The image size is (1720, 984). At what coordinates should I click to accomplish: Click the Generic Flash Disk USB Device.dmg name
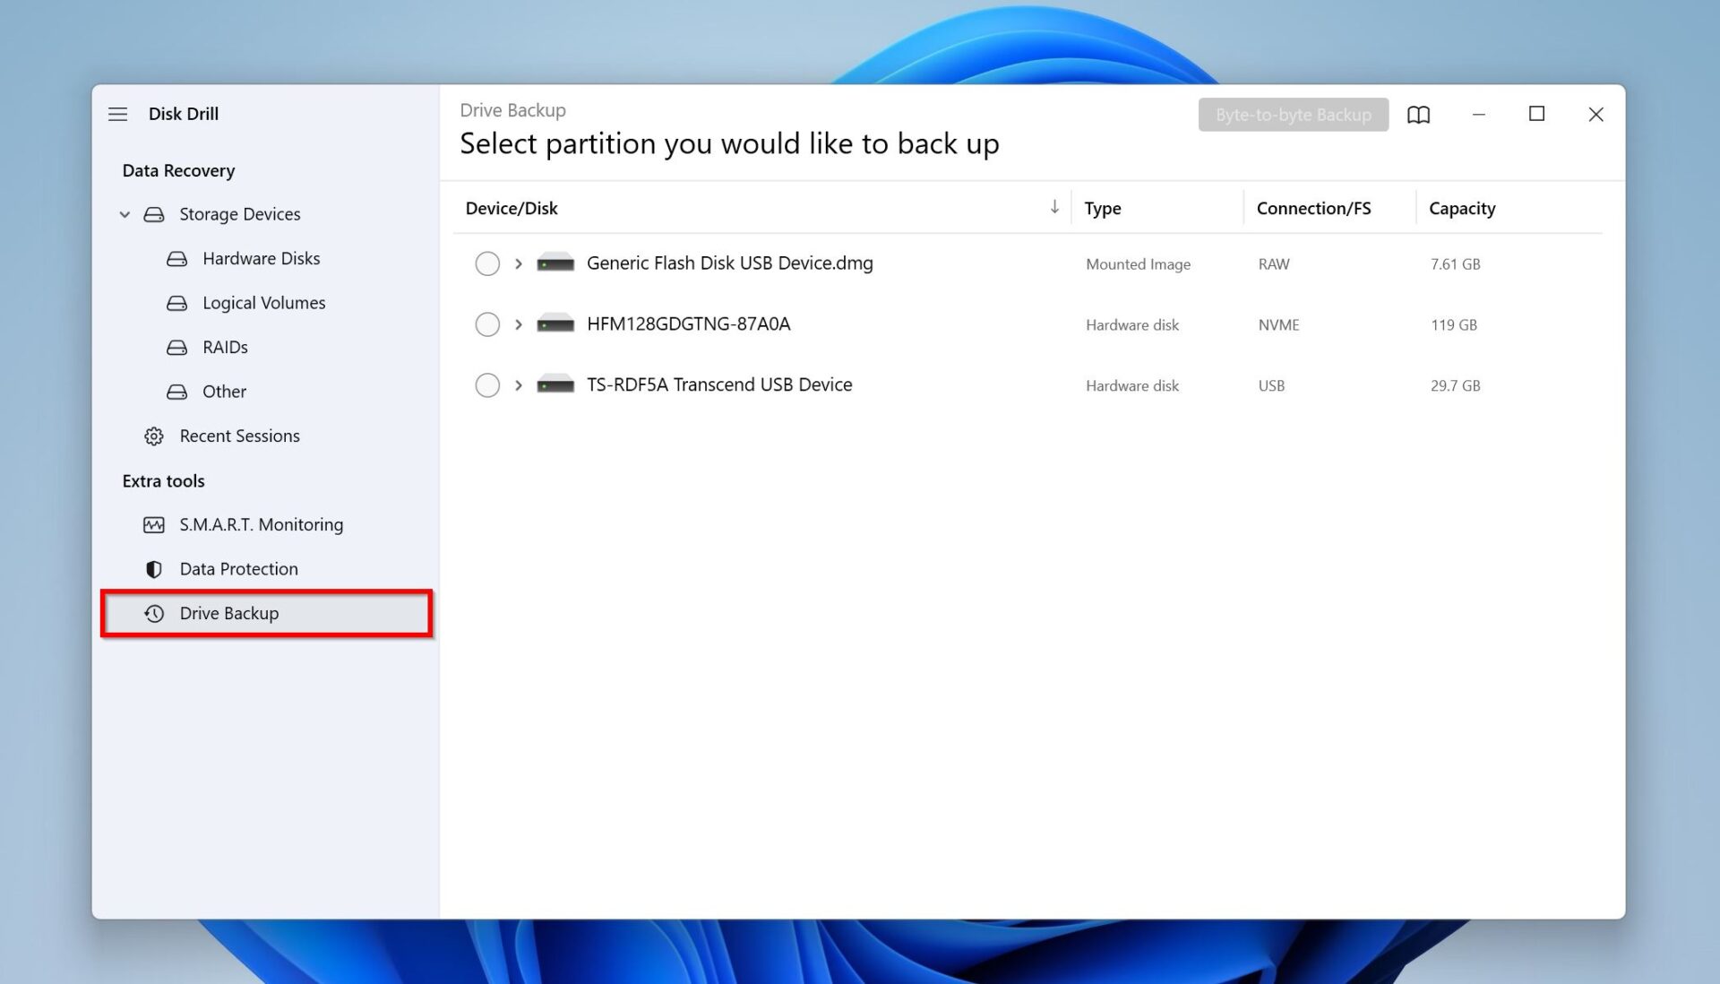coord(729,263)
